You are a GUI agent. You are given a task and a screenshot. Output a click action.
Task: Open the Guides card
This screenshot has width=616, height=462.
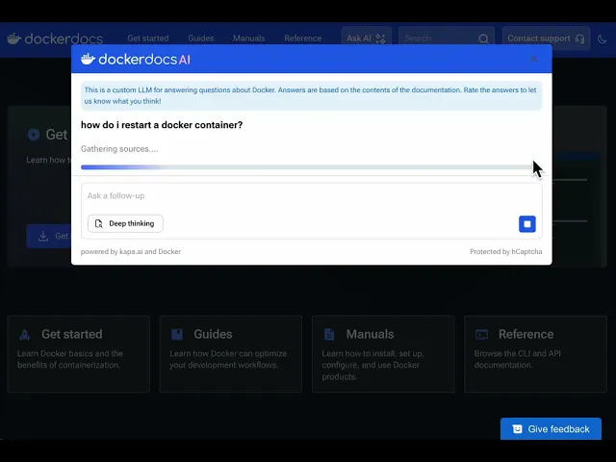pyautogui.click(x=231, y=354)
